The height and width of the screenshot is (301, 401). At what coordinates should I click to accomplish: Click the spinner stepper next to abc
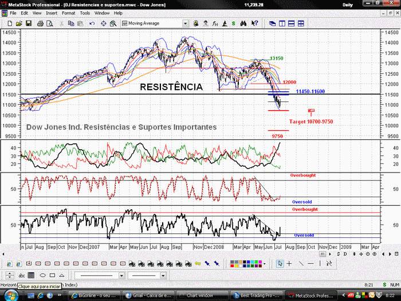pos(10,275)
